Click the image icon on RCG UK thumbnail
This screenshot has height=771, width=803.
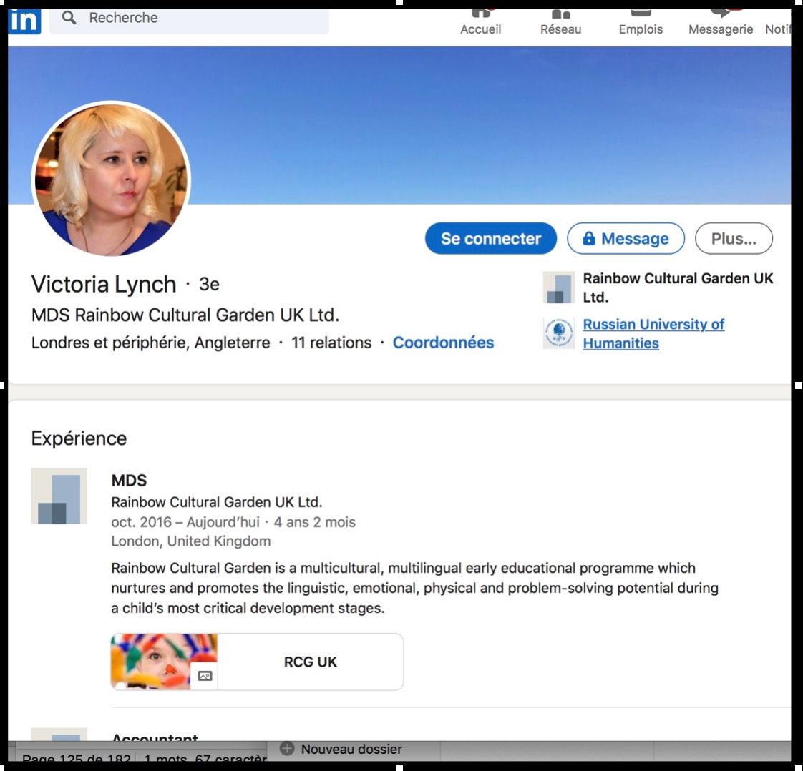(205, 676)
